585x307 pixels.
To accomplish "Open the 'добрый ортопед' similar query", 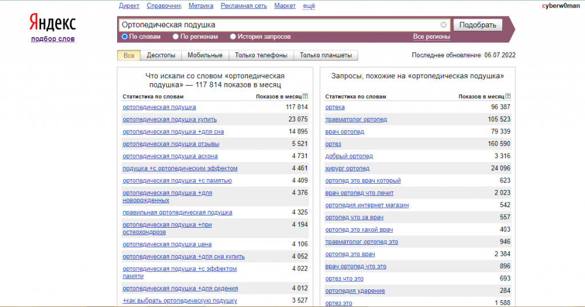I will click(x=349, y=156).
